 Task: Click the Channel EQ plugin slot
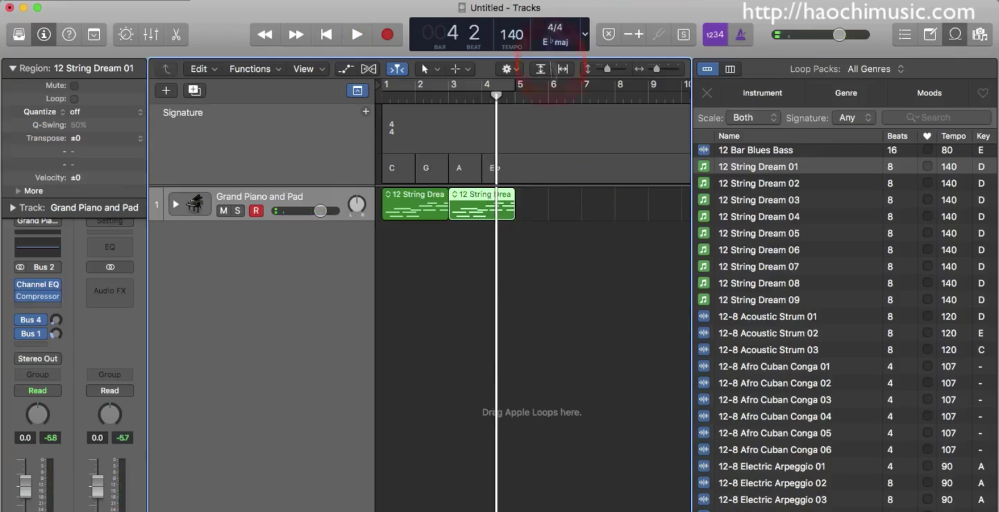pyautogui.click(x=37, y=285)
